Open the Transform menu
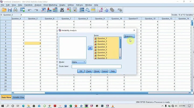Screen dimensions: 194x108 click(28, 5)
